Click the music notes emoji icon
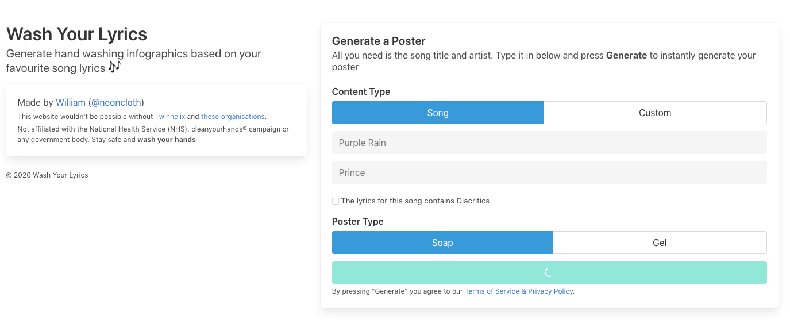 [x=114, y=67]
